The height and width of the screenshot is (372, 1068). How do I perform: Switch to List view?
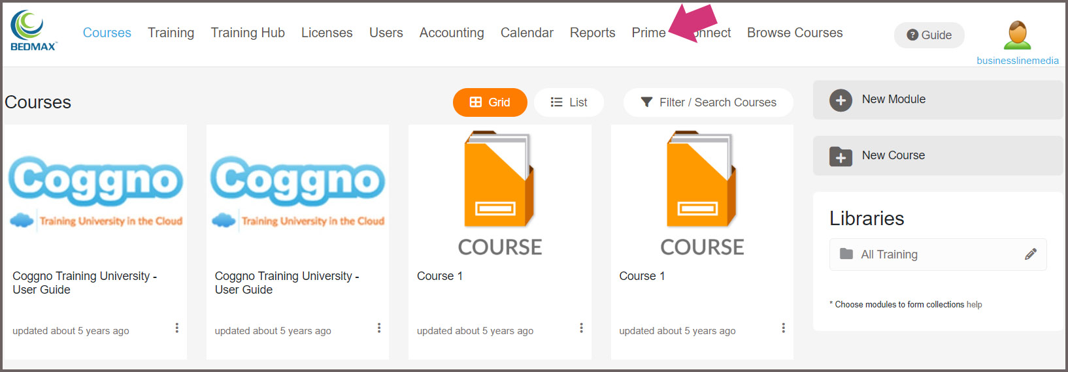coord(569,102)
